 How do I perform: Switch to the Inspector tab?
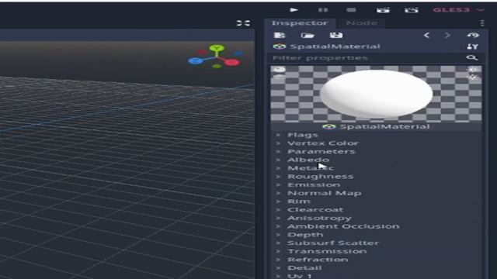pos(300,23)
